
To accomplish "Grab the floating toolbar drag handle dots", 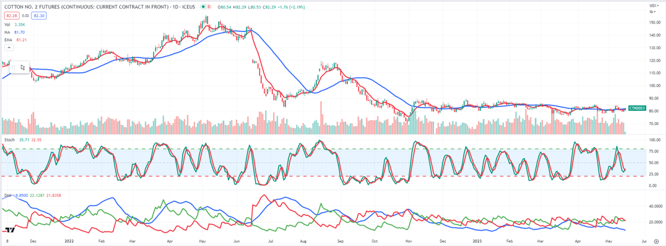I will (14, 67).
